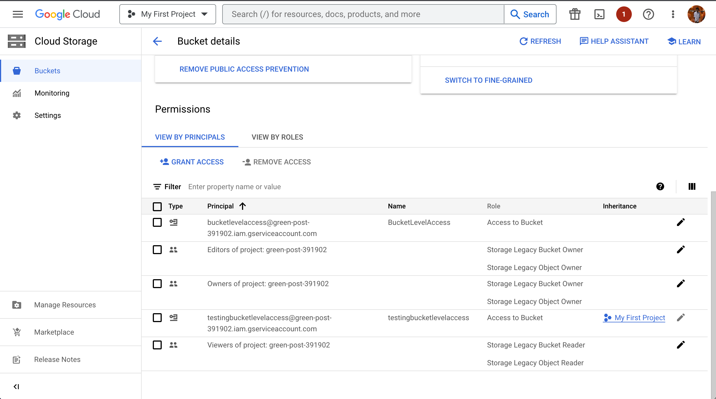
Task: Select the Editors of project row checkbox
Action: [157, 250]
